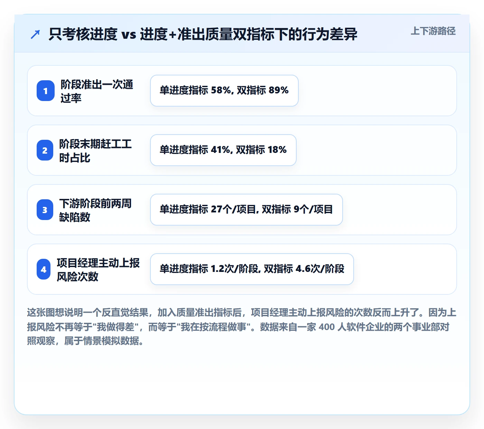The width and height of the screenshot is (484, 429).
Task: Click number badge 2
Action: tap(45, 150)
